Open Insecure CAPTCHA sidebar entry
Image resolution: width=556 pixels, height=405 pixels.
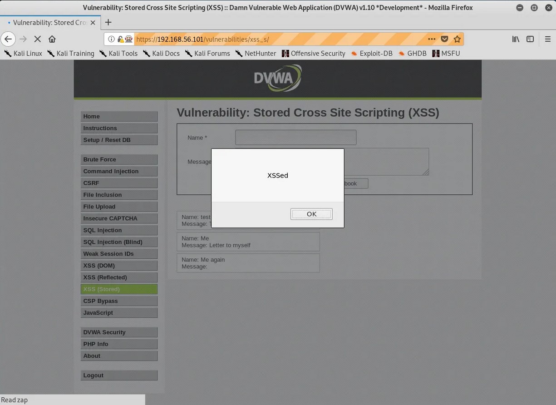tap(119, 218)
